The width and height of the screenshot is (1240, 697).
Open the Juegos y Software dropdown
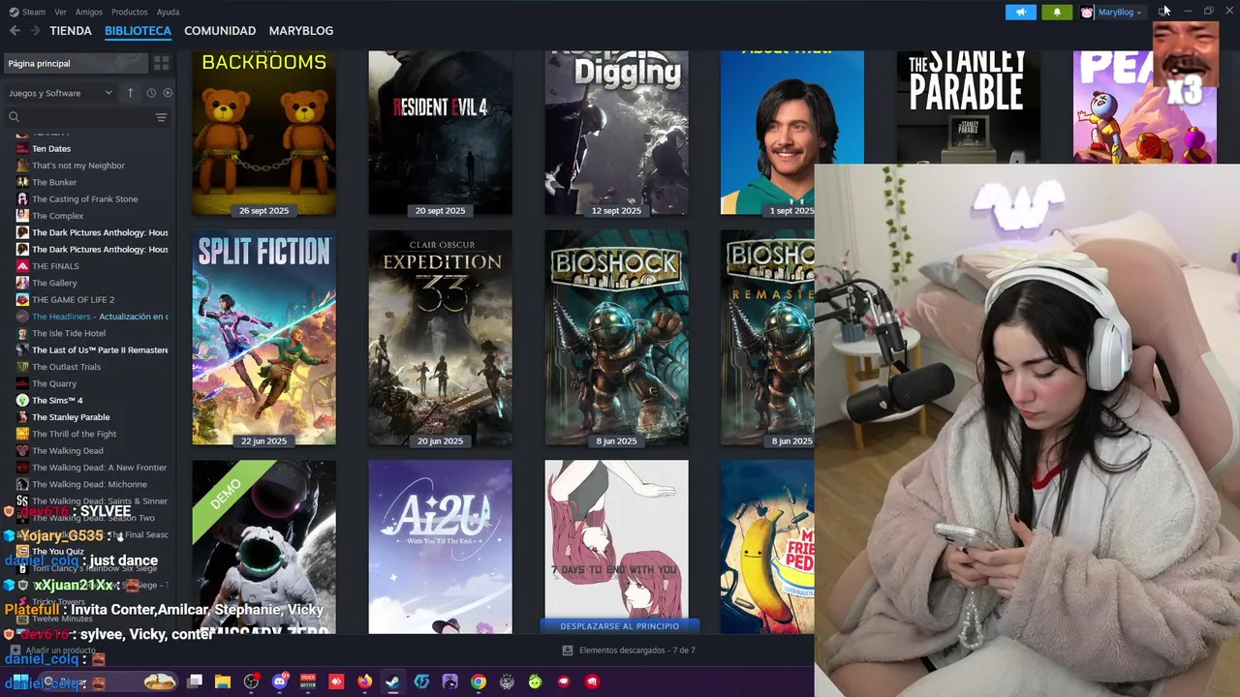[61, 93]
